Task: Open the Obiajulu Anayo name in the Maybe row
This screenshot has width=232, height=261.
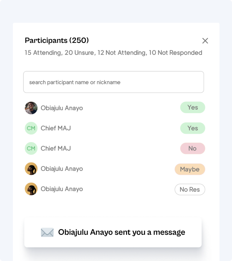Action: (x=62, y=169)
